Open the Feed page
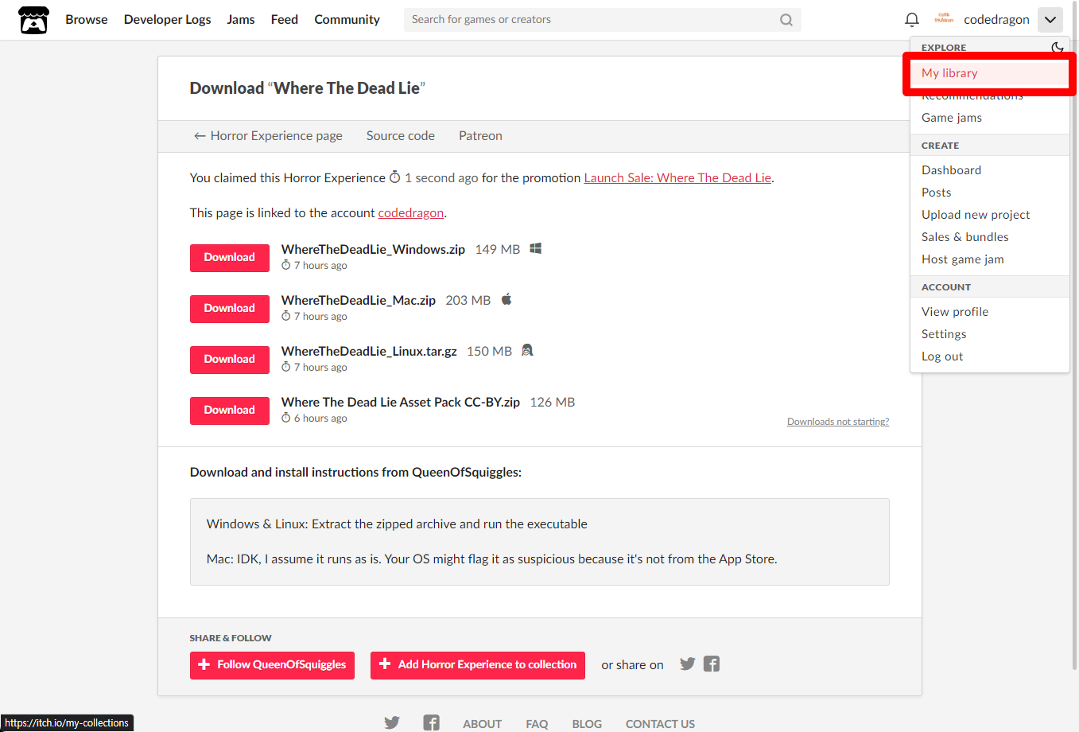The height and width of the screenshot is (732, 1079). [x=285, y=19]
